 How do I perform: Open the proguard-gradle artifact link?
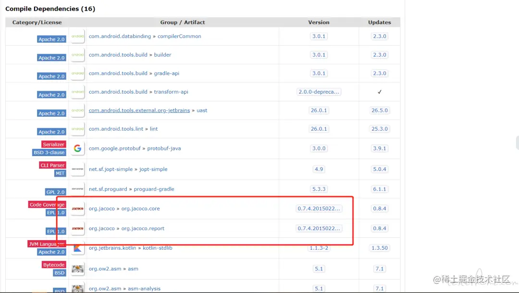pyautogui.click(x=154, y=189)
